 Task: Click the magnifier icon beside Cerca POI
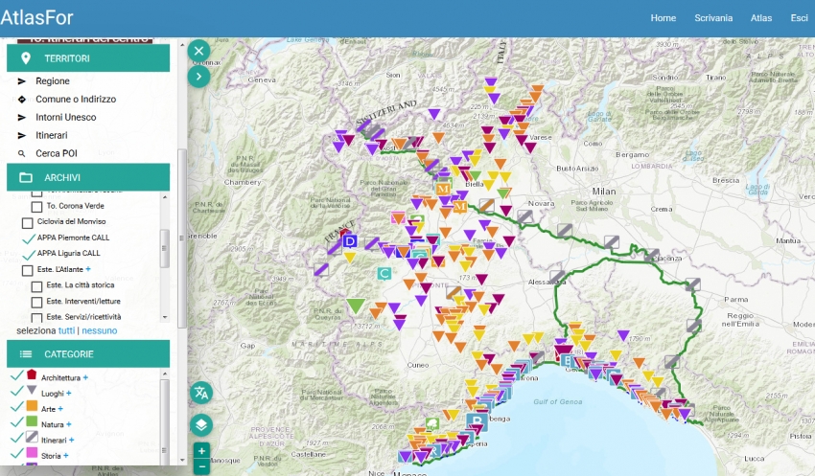tap(21, 153)
